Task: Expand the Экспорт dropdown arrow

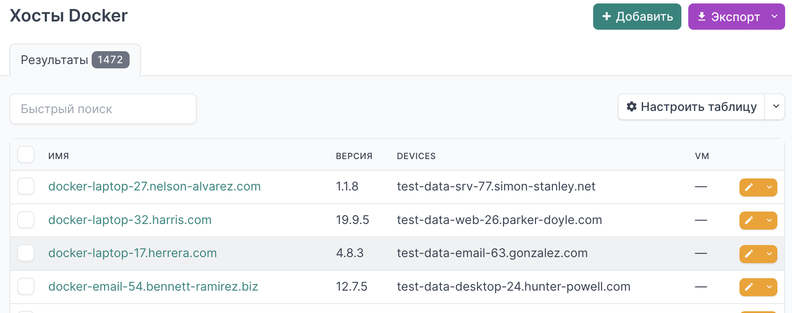Action: tap(774, 17)
